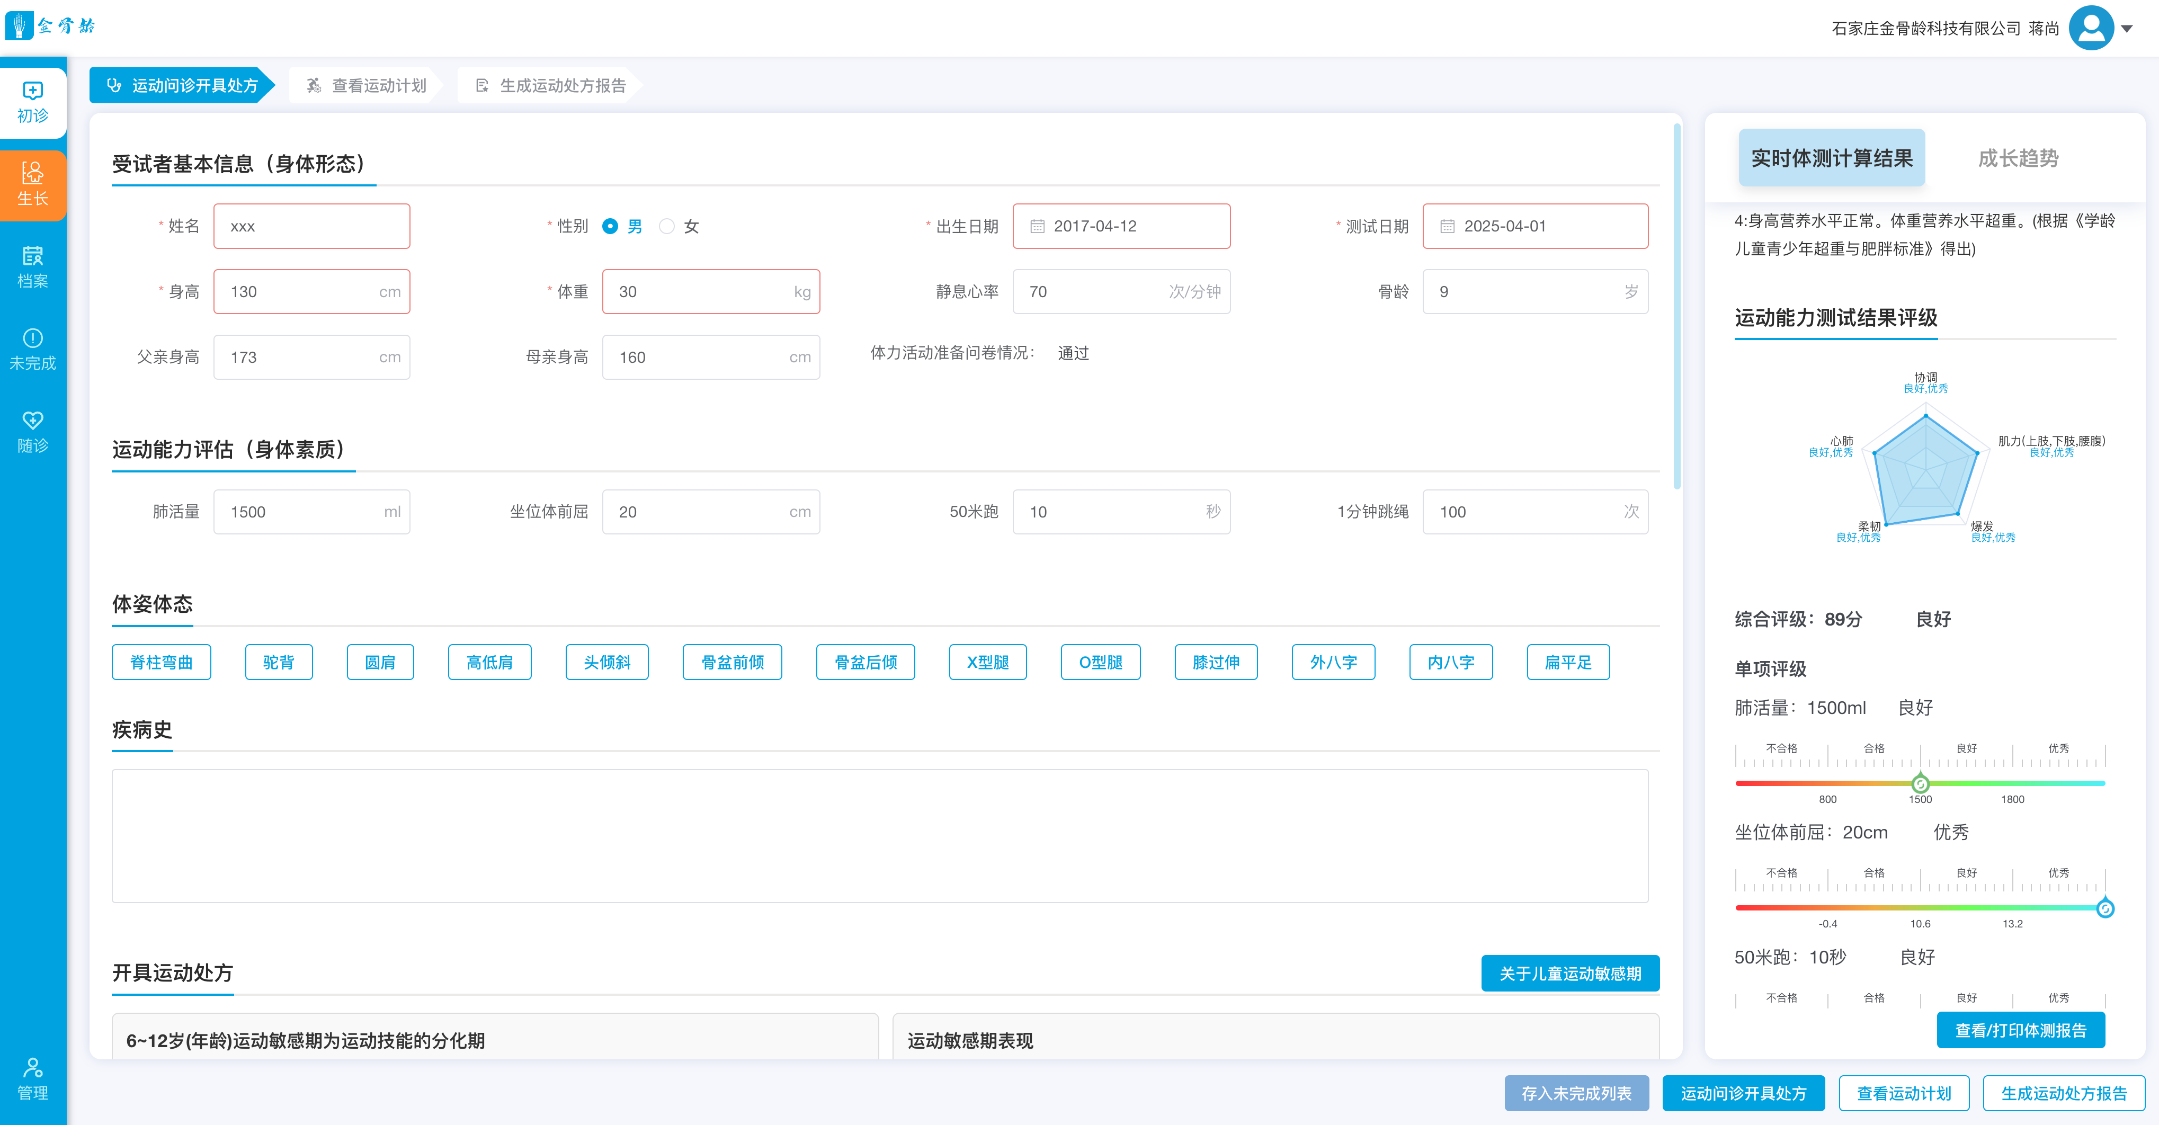Click the 体重 input field

711,292
